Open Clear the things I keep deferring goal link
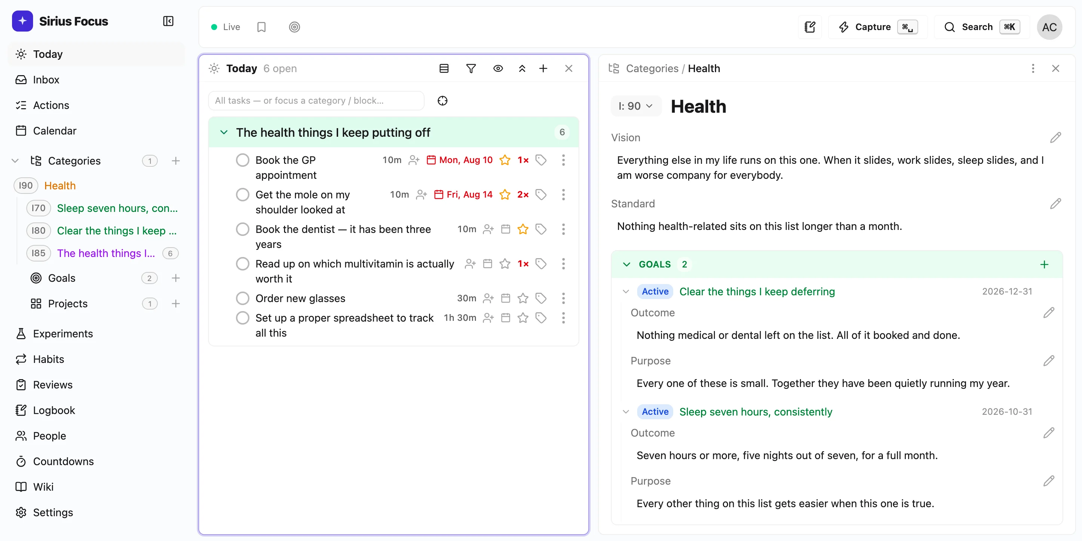 click(757, 292)
